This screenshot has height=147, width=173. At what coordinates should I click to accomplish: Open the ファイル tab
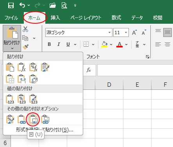click(11, 18)
